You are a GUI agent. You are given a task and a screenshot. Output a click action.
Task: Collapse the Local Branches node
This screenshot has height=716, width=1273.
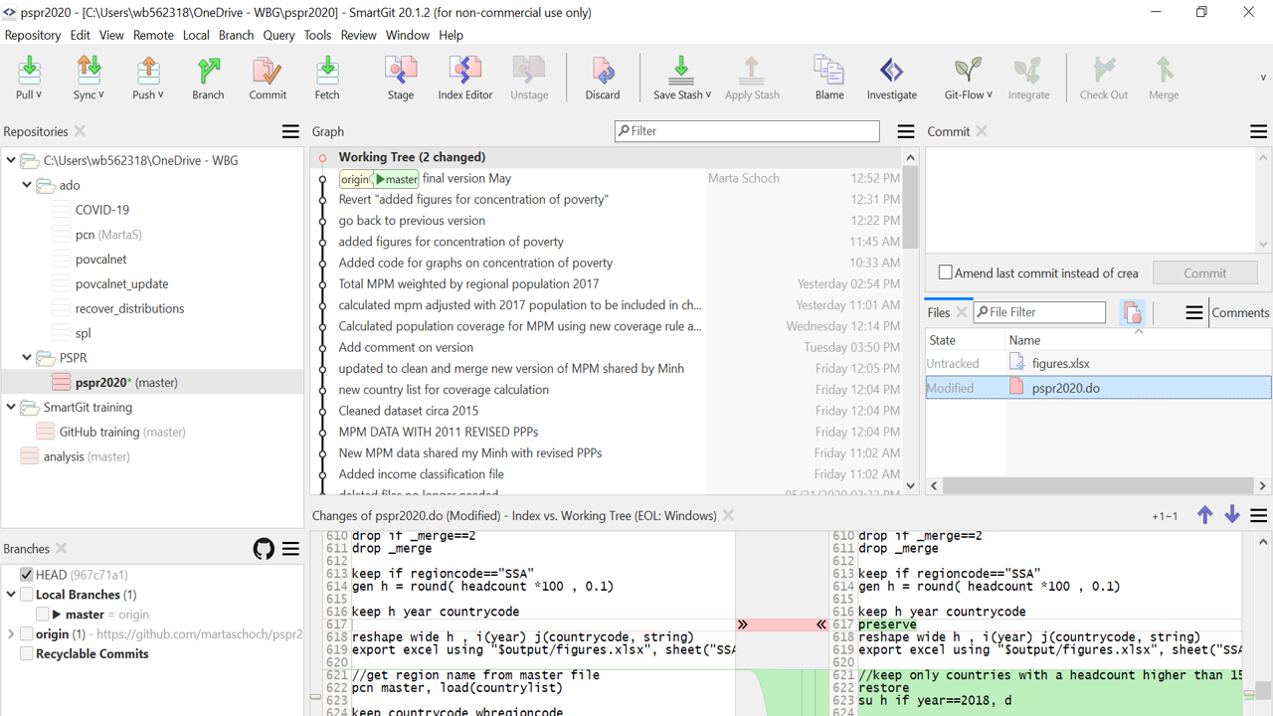click(11, 595)
